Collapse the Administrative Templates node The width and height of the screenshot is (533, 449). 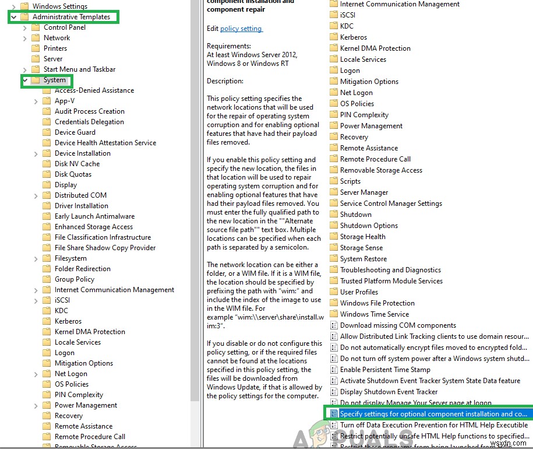(x=13, y=17)
